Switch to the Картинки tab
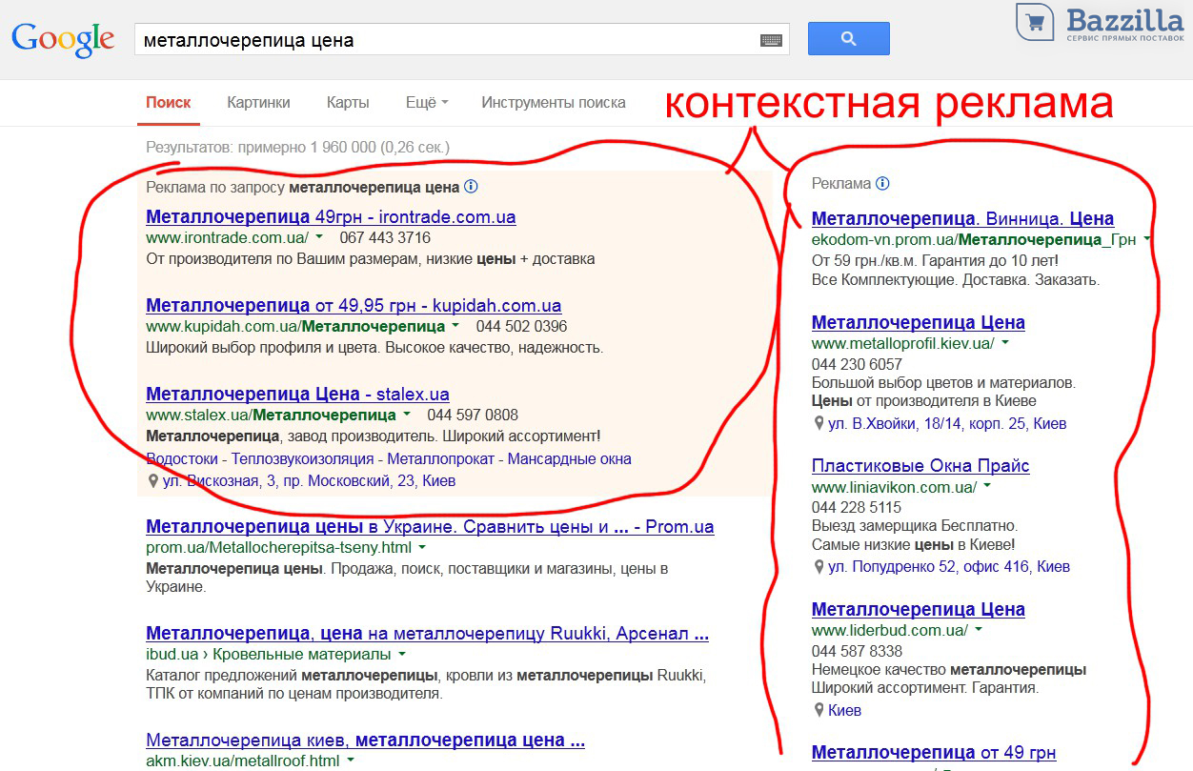 tap(258, 102)
